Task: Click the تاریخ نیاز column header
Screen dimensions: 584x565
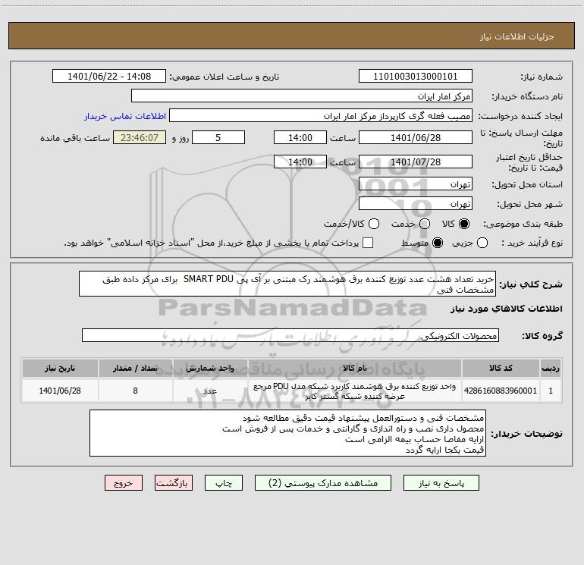Action: (60, 368)
